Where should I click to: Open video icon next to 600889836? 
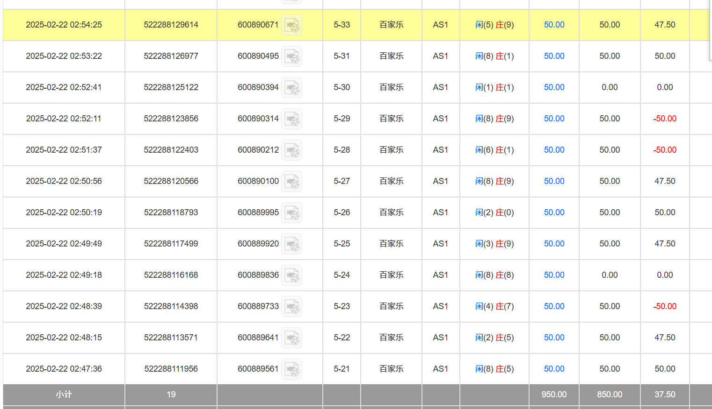tap(291, 275)
